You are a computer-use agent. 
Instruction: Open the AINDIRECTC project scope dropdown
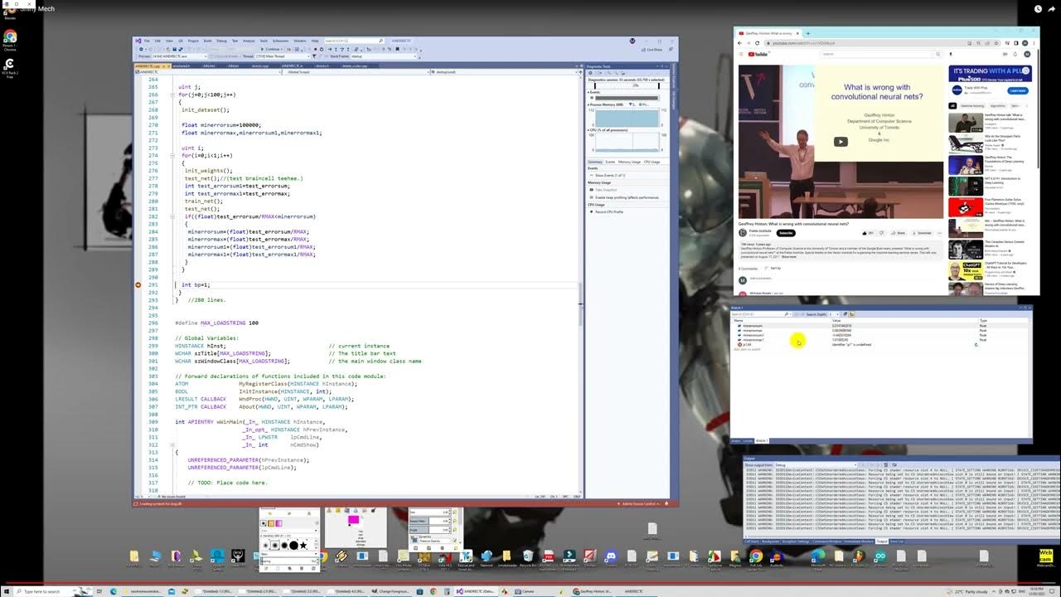(208, 72)
